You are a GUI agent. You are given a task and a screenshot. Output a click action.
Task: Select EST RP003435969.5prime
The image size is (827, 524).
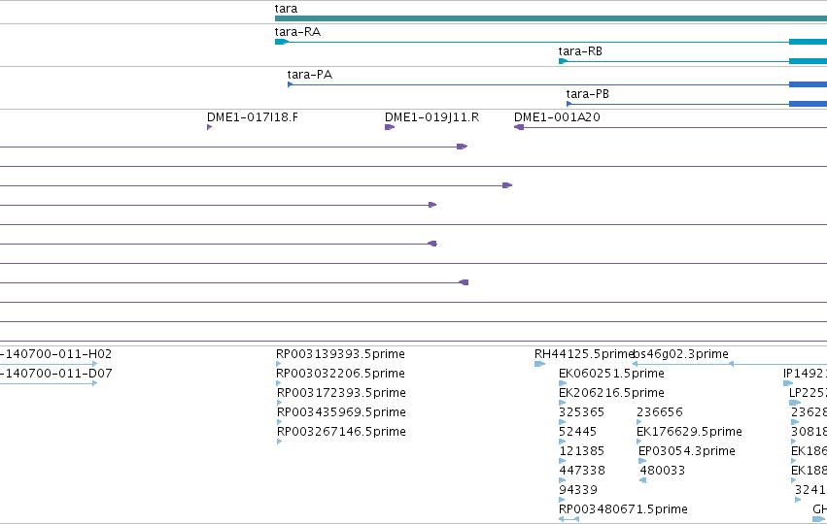[341, 412]
